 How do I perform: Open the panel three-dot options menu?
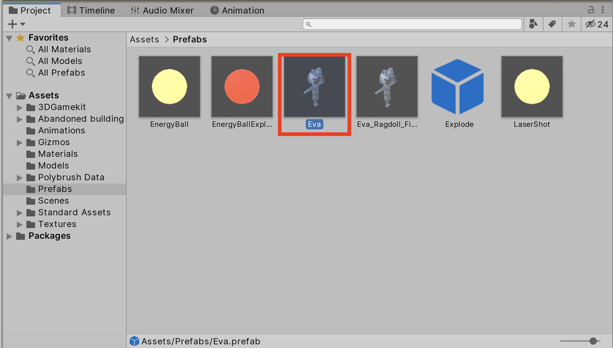click(x=603, y=10)
